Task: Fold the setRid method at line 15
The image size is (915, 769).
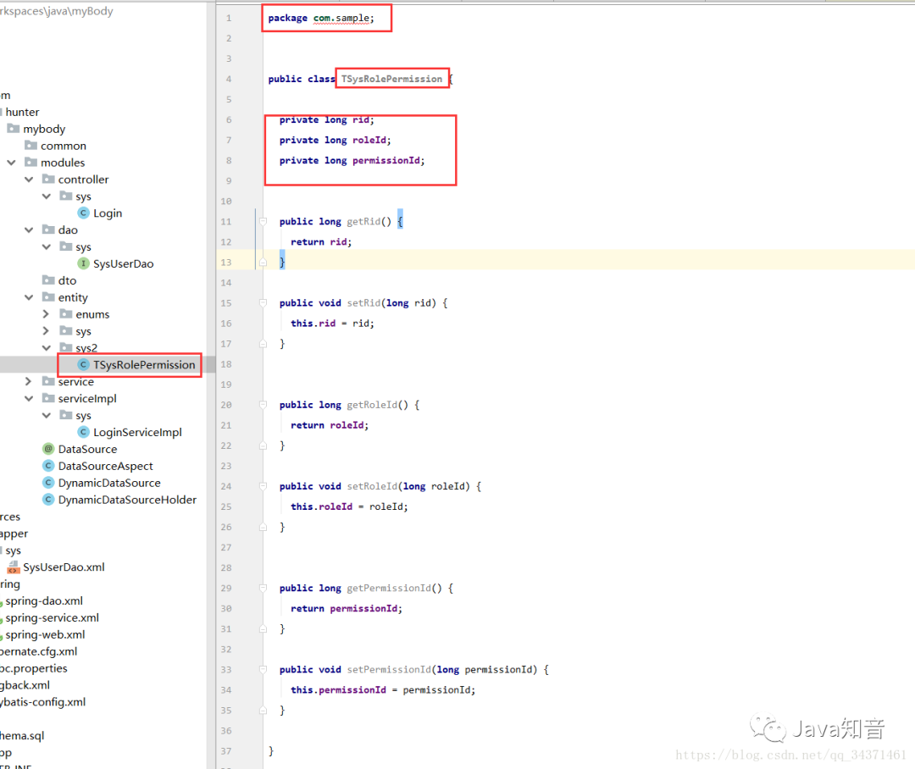Action: (263, 303)
